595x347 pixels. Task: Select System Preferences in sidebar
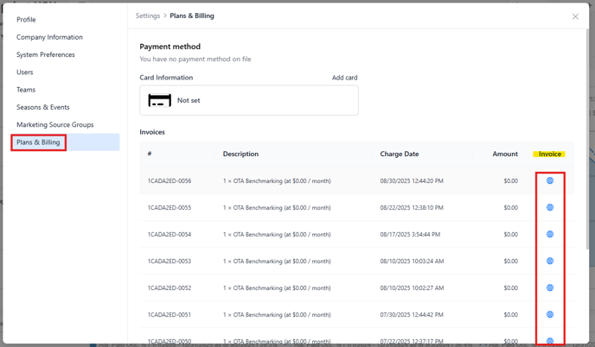[x=46, y=54]
